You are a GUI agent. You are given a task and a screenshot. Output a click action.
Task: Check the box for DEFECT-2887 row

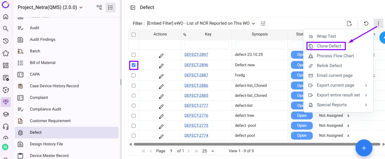point(133,75)
